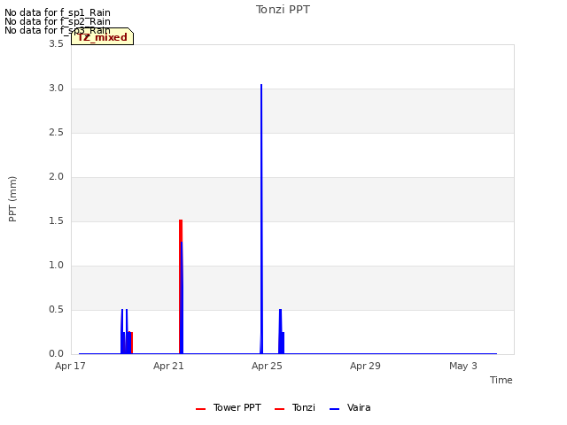567x425 pixels.
Task: Click the 'No data for f_sp1_Rain' message
Action: 58,12
